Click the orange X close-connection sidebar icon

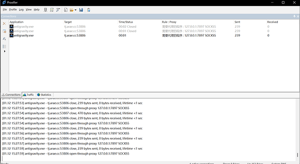point(4,23)
